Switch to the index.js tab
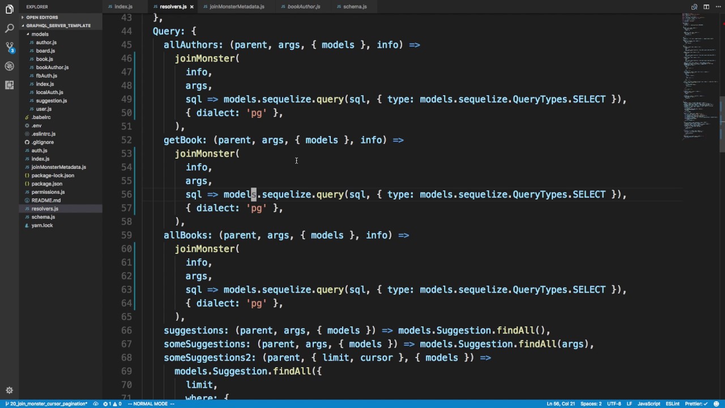 point(123,7)
